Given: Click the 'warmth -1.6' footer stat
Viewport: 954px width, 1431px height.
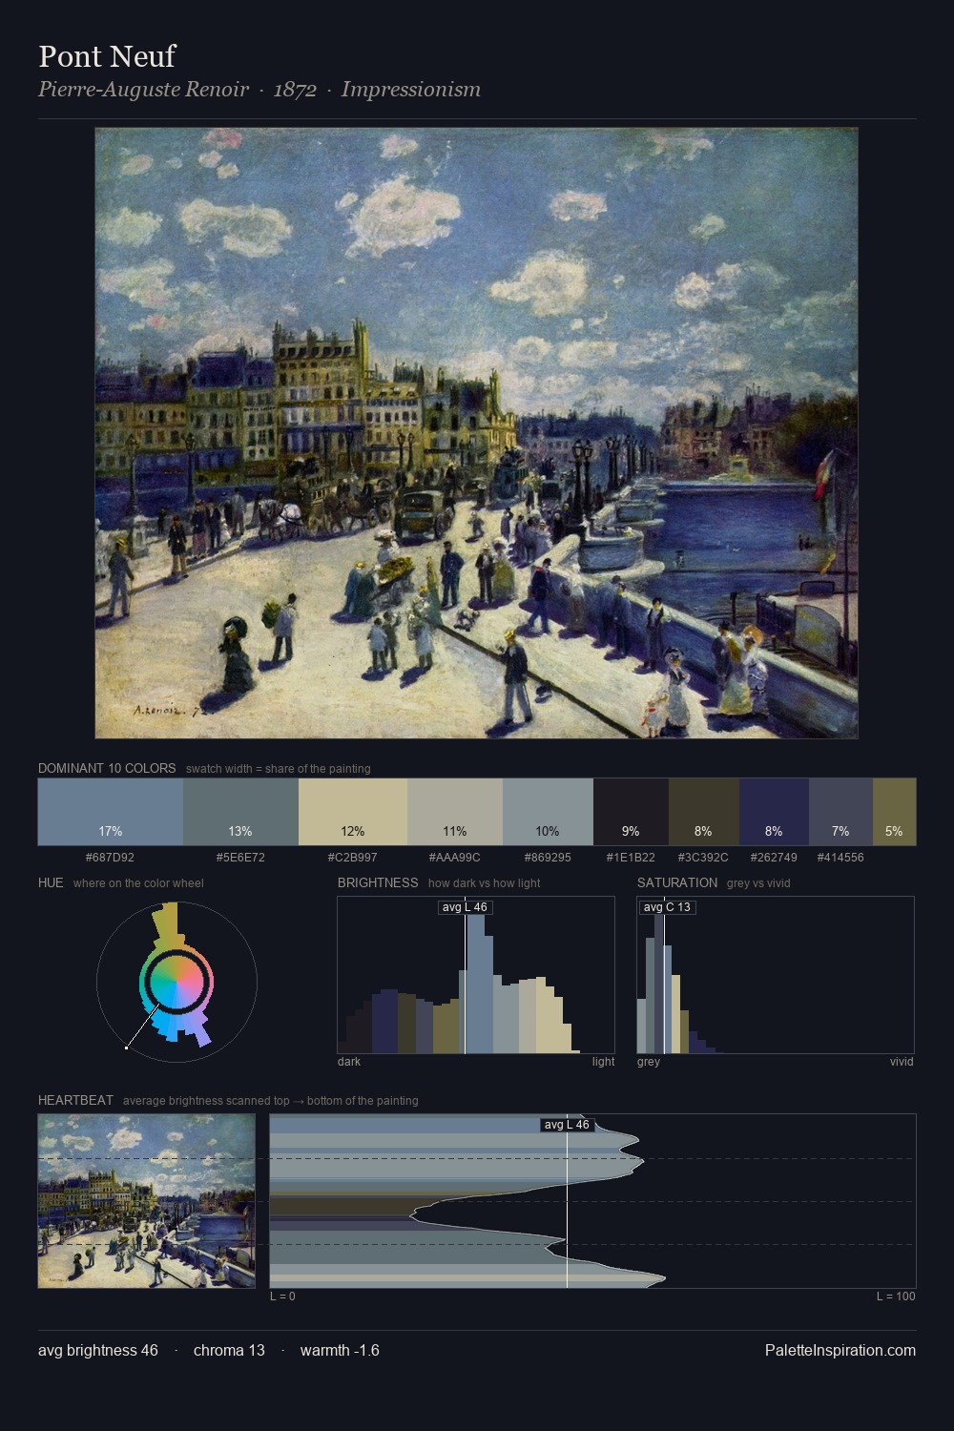Looking at the screenshot, I should click(x=340, y=1350).
